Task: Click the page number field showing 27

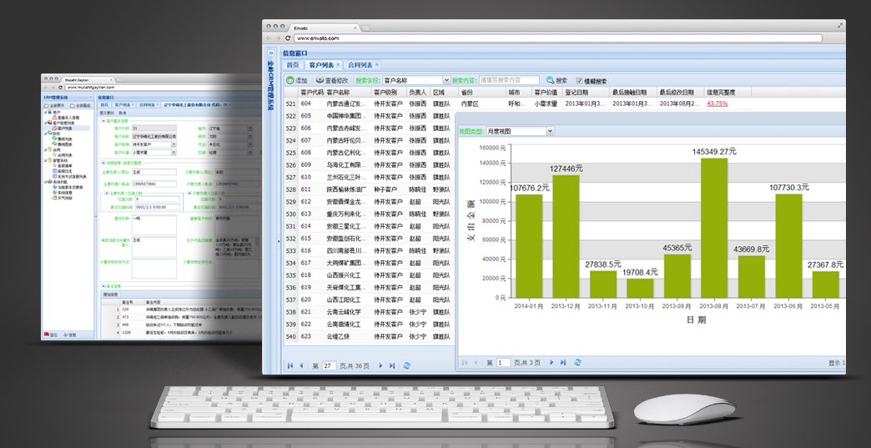Action: click(x=330, y=365)
